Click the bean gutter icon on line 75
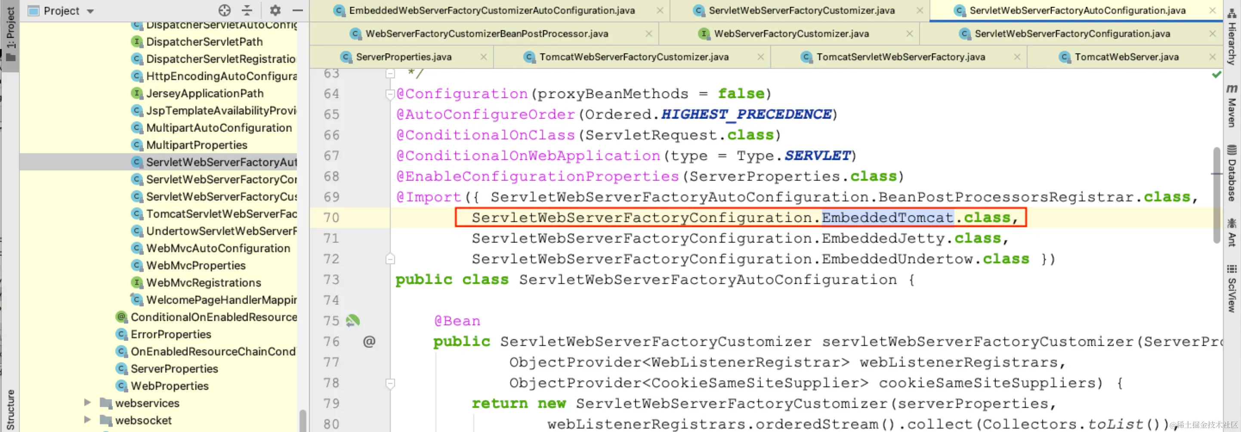1241x432 pixels. tap(353, 321)
